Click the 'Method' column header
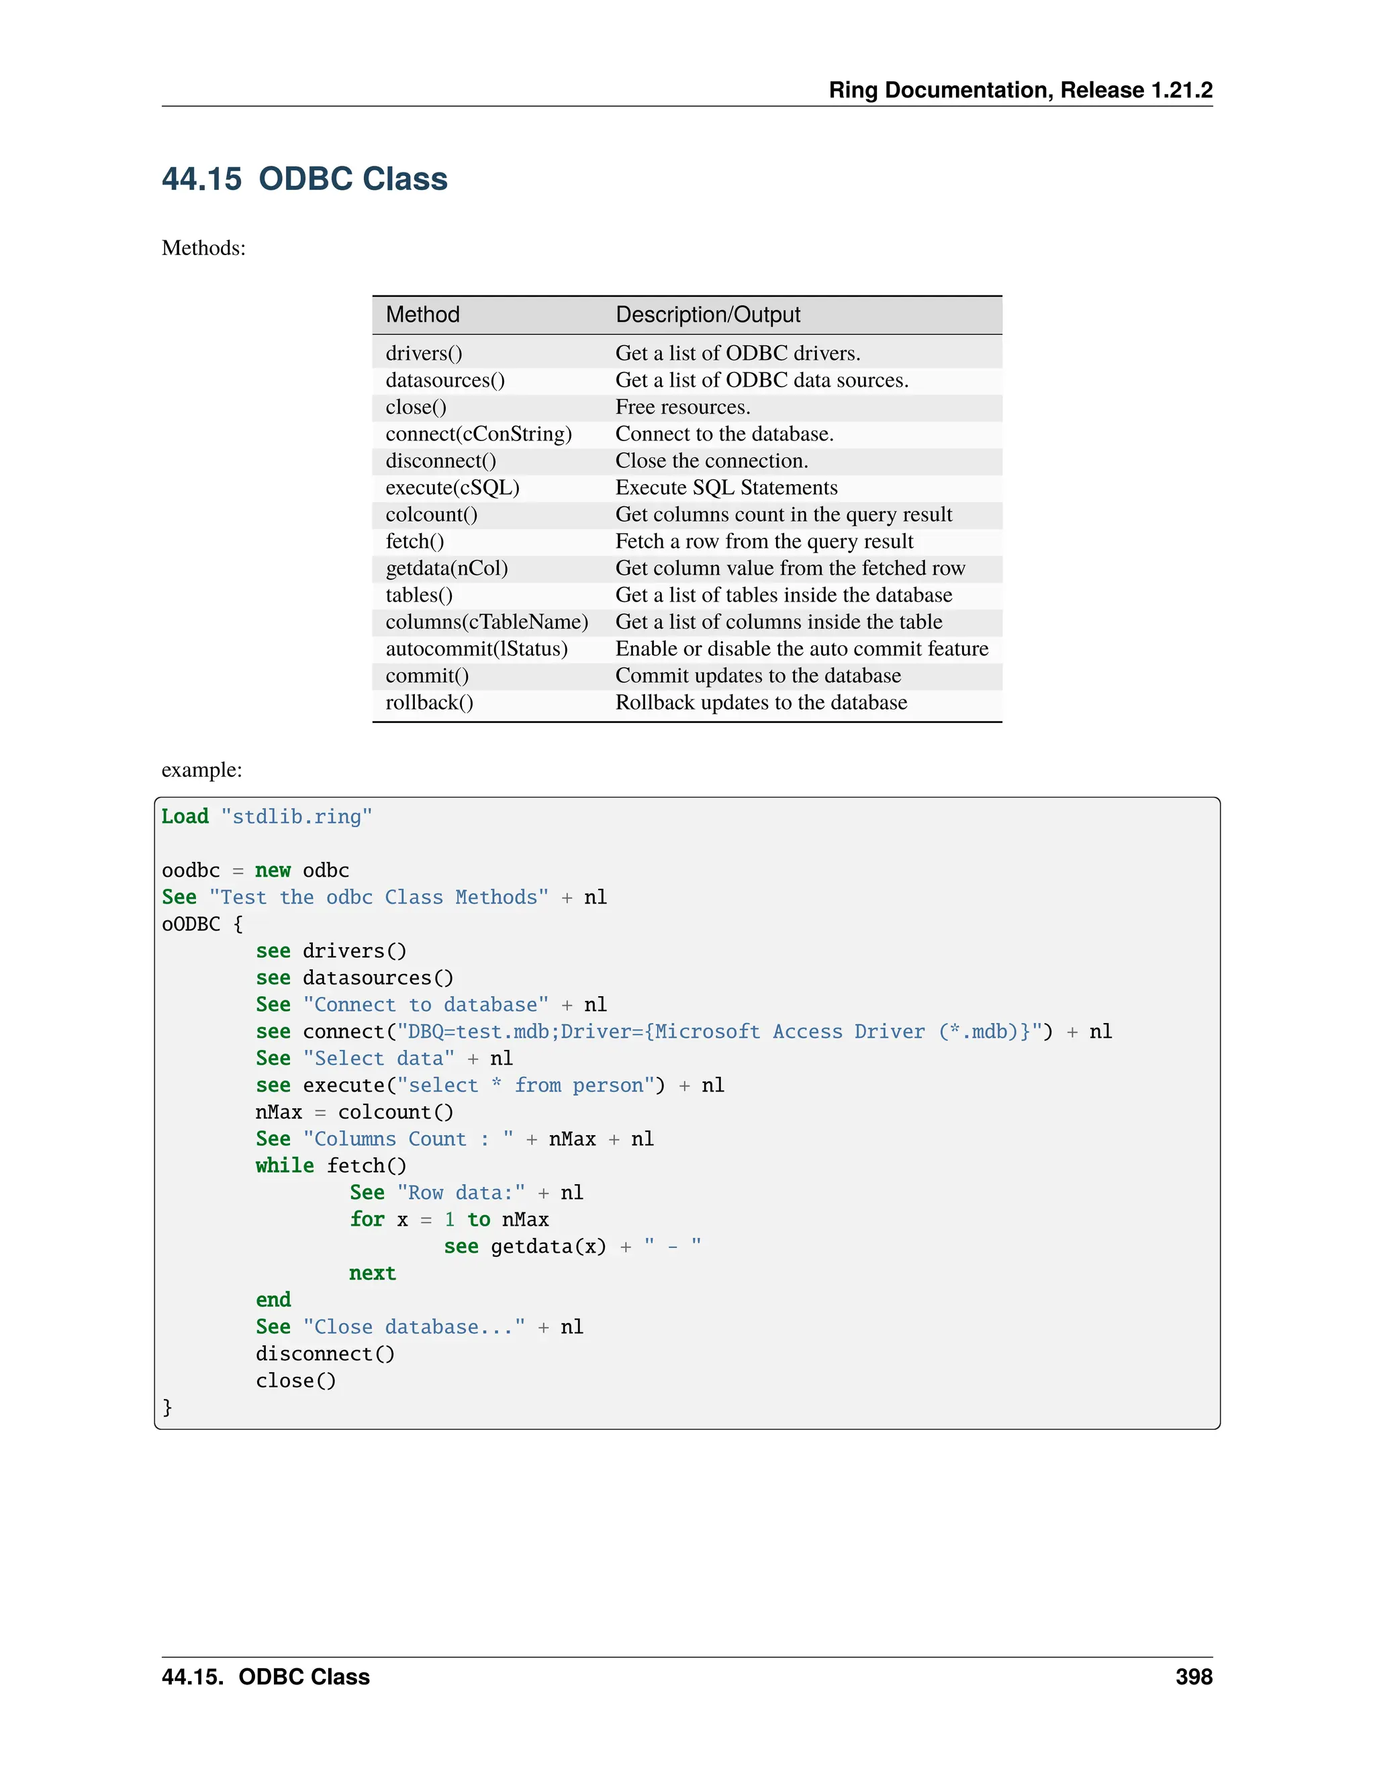 pos(422,314)
